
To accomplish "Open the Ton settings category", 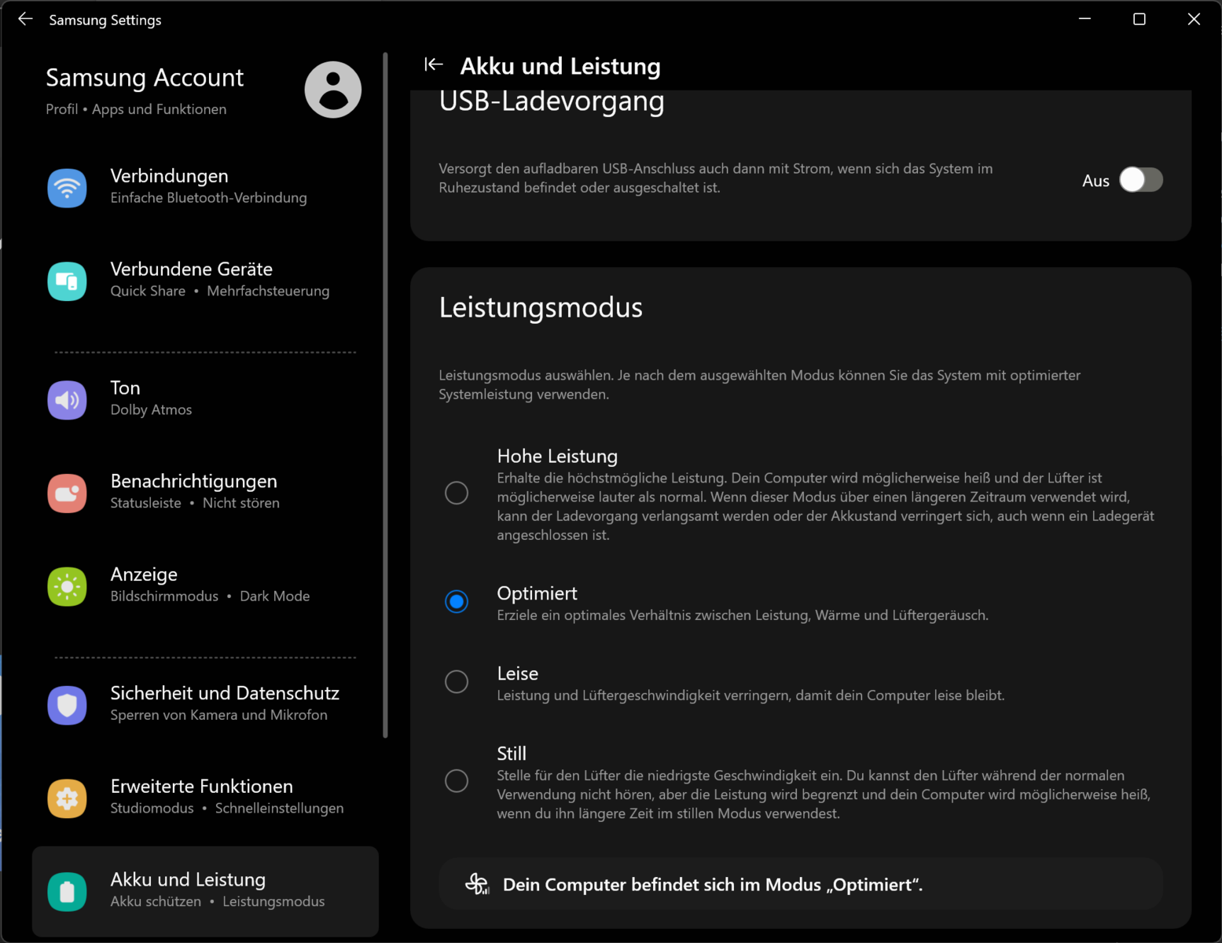I will tap(205, 399).
